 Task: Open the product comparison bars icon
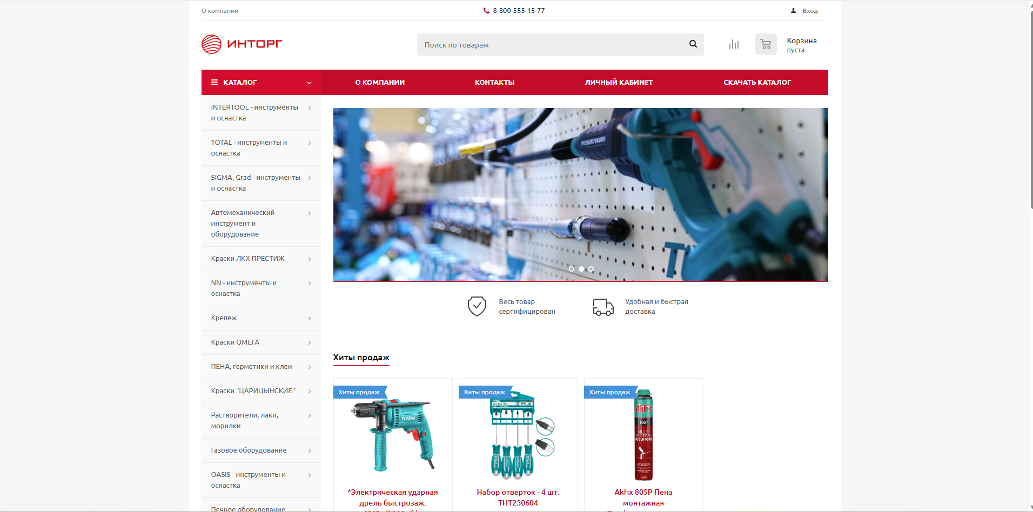click(734, 44)
